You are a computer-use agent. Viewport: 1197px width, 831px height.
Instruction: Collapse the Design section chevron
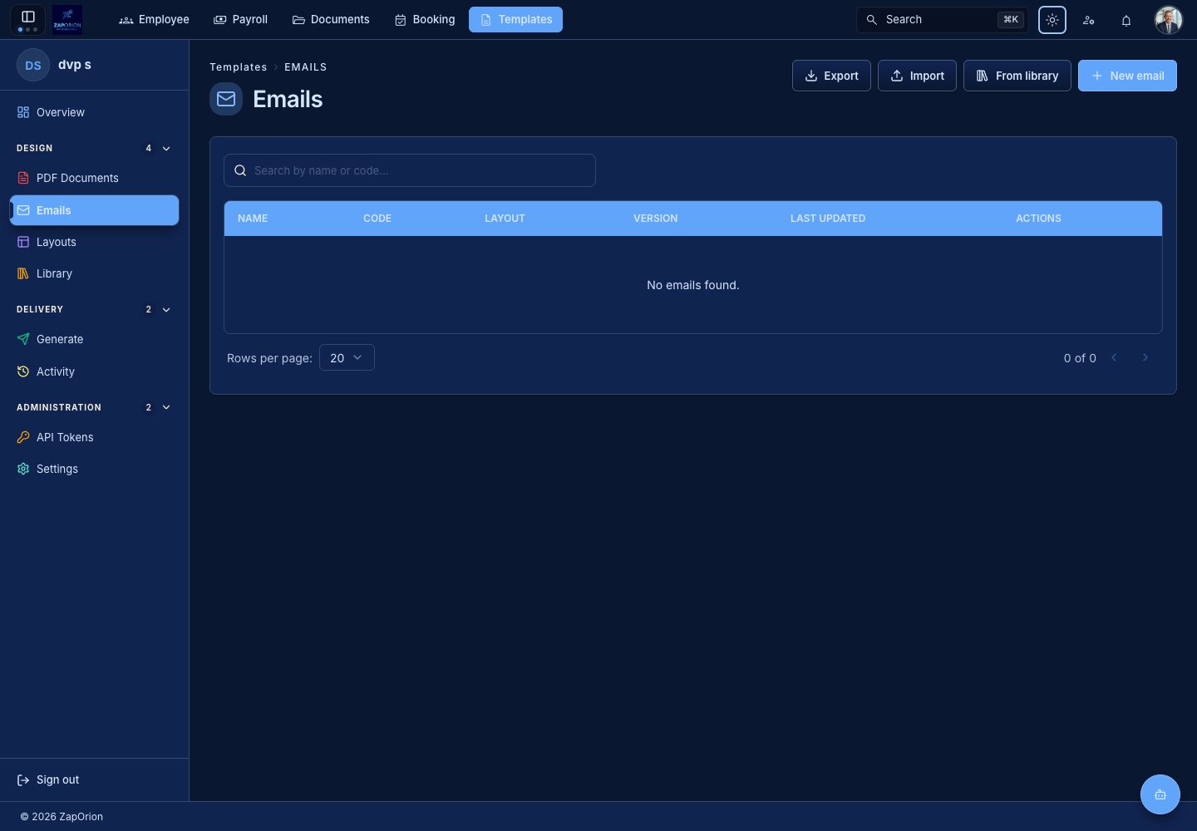tap(166, 149)
